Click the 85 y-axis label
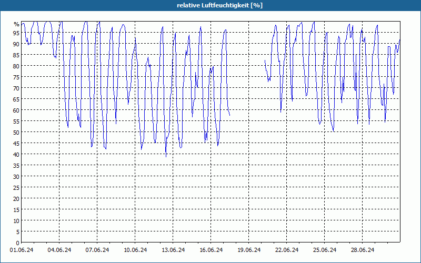This screenshot has height=263, width=421. (x=16, y=55)
